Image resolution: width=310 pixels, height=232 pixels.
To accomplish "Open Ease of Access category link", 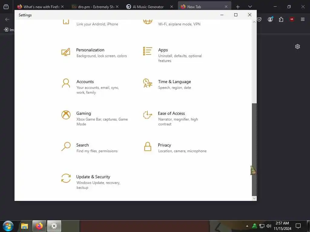I will tap(171, 114).
